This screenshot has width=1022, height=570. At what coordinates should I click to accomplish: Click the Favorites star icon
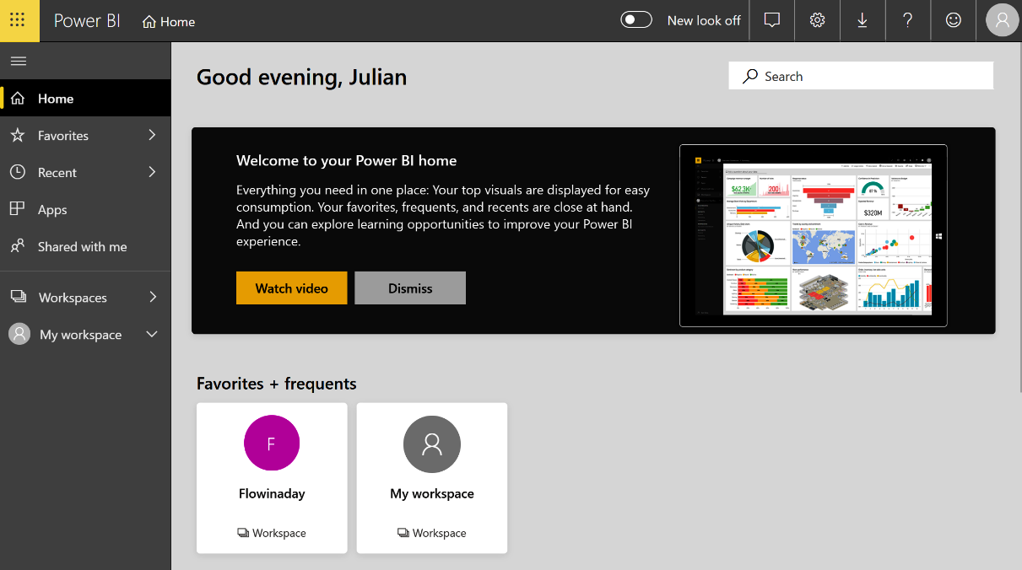click(18, 135)
